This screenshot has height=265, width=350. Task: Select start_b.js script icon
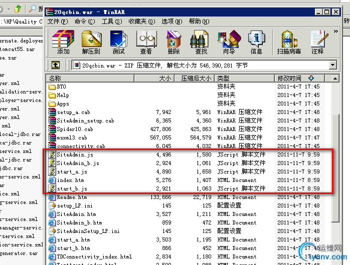[x=52, y=188]
